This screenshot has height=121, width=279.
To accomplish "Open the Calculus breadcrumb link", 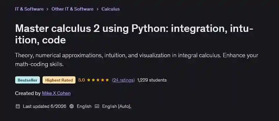I will tap(110, 9).
